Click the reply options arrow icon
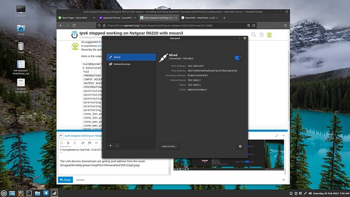Viewport: 350px width, 197px height. [x=60, y=136]
